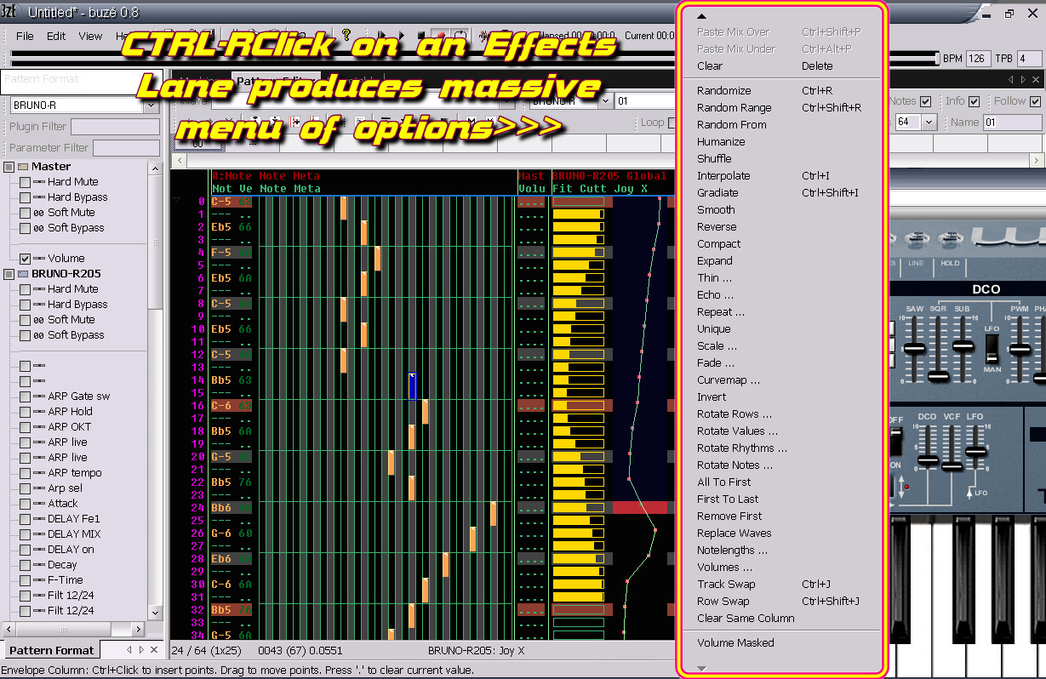Choose Randomize from the context menu

(723, 90)
